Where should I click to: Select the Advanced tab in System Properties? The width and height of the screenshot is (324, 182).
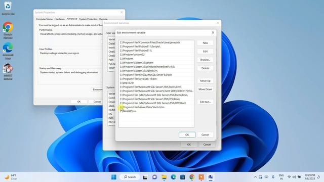pyautogui.click(x=72, y=19)
